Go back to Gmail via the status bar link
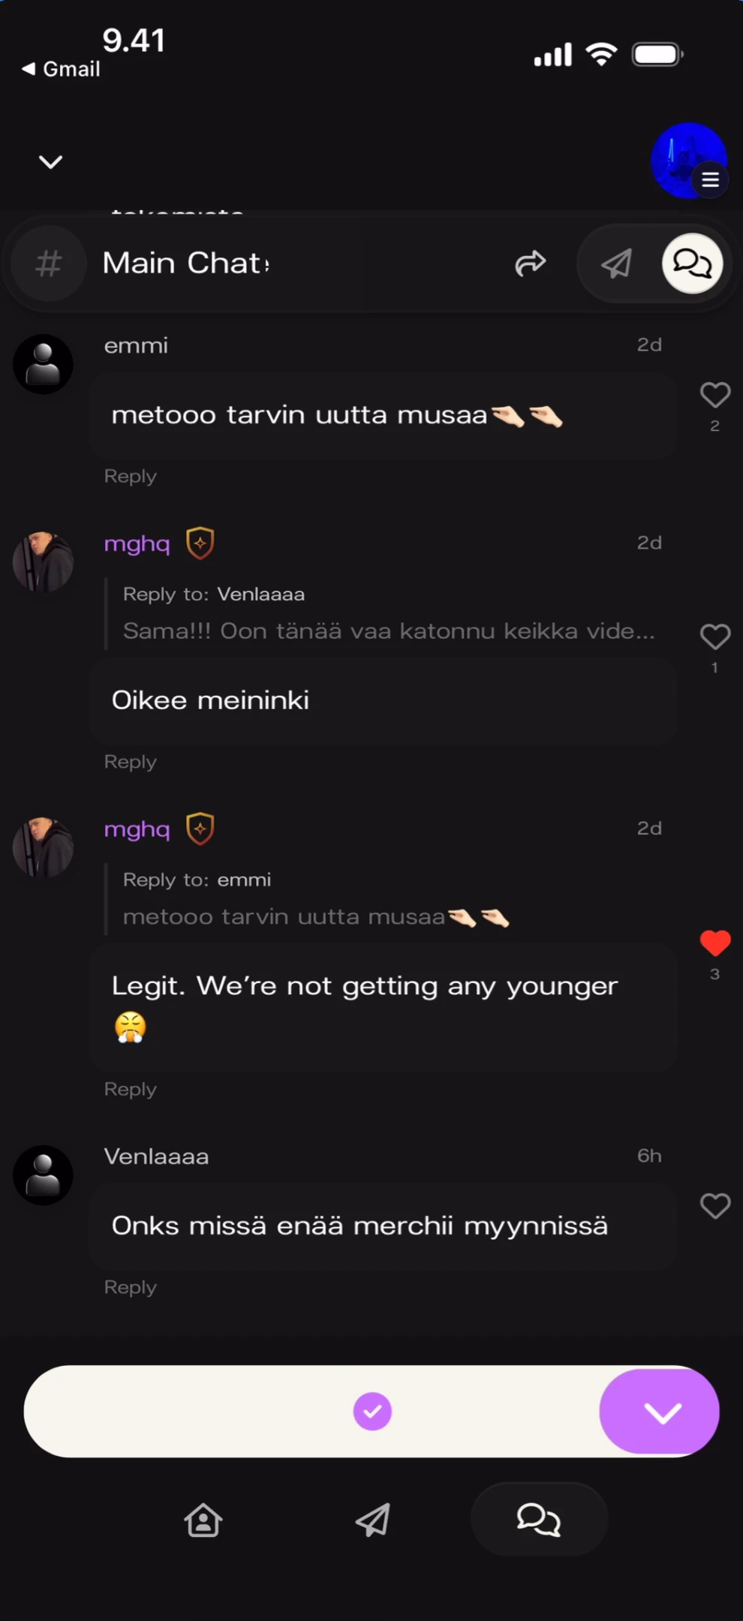 [x=60, y=68]
